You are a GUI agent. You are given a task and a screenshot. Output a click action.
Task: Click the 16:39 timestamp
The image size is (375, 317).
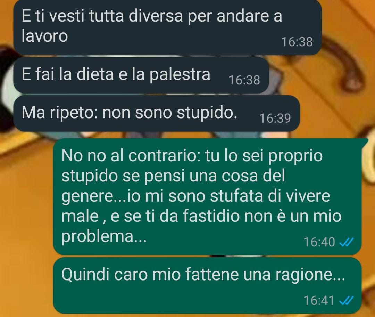pos(275,118)
